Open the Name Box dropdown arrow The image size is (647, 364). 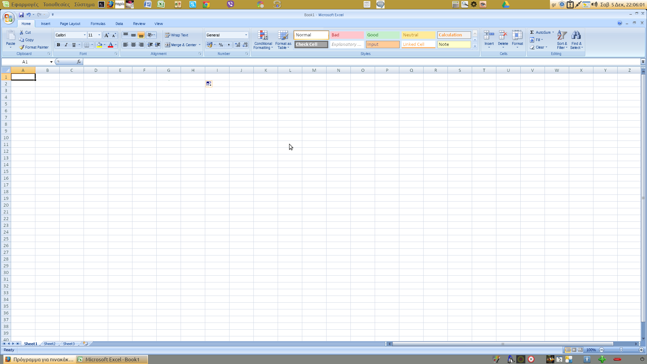(51, 62)
